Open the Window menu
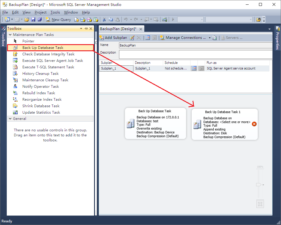The height and width of the screenshot is (225, 281). pyautogui.click(x=71, y=12)
